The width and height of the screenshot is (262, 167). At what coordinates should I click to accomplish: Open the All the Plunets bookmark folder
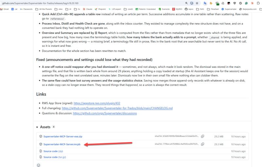44,9
